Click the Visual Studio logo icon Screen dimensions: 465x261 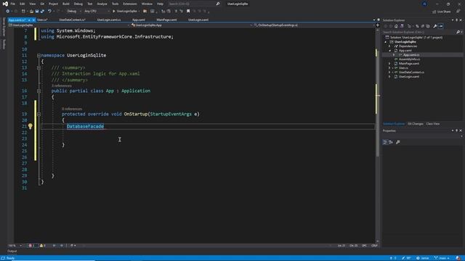point(5,4)
